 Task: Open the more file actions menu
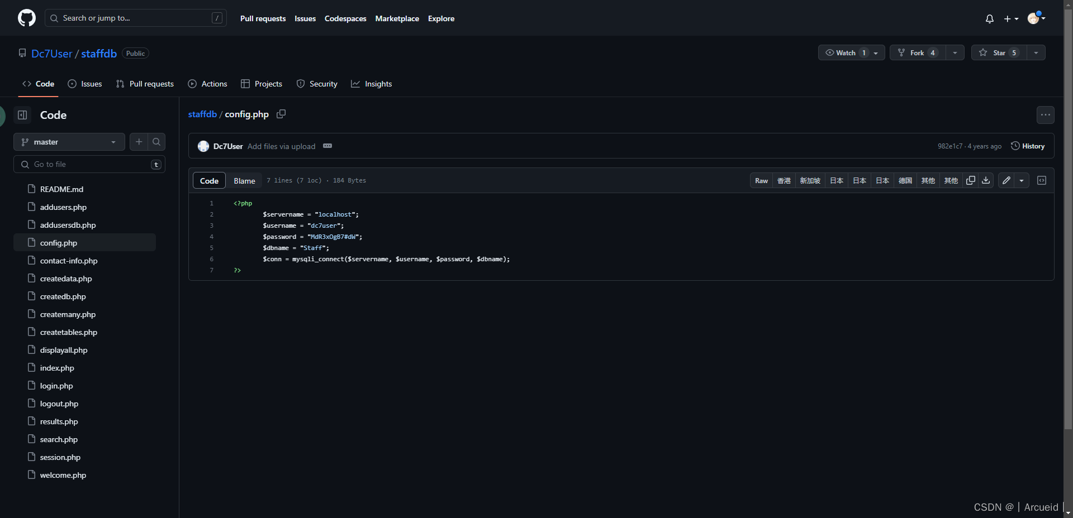pyautogui.click(x=1046, y=115)
